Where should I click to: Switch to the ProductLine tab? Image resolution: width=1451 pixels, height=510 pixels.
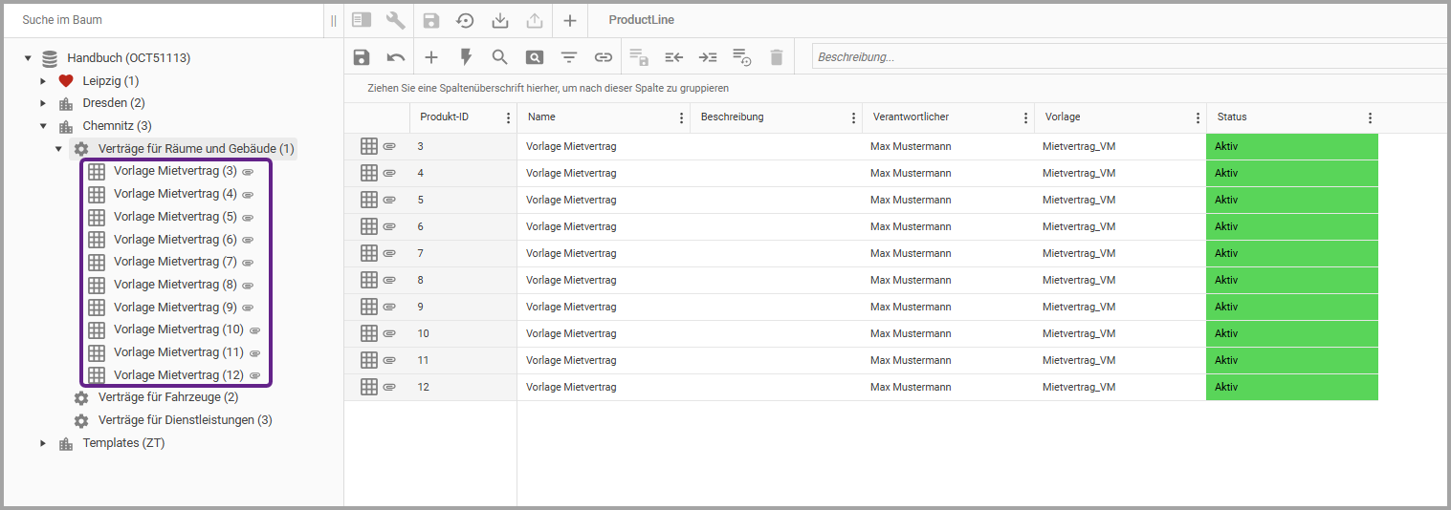pyautogui.click(x=641, y=20)
